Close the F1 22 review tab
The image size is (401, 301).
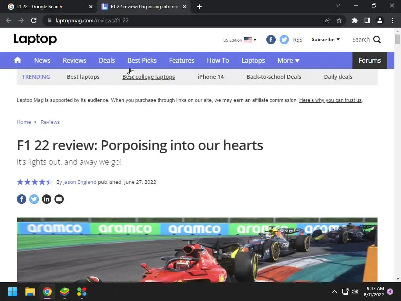pyautogui.click(x=184, y=7)
